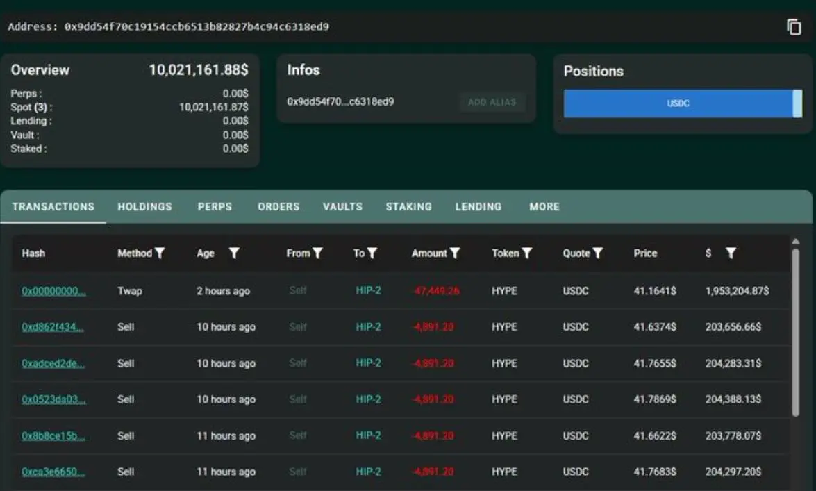The height and width of the screenshot is (491, 816).
Task: Open the Age column filter
Action: (234, 253)
